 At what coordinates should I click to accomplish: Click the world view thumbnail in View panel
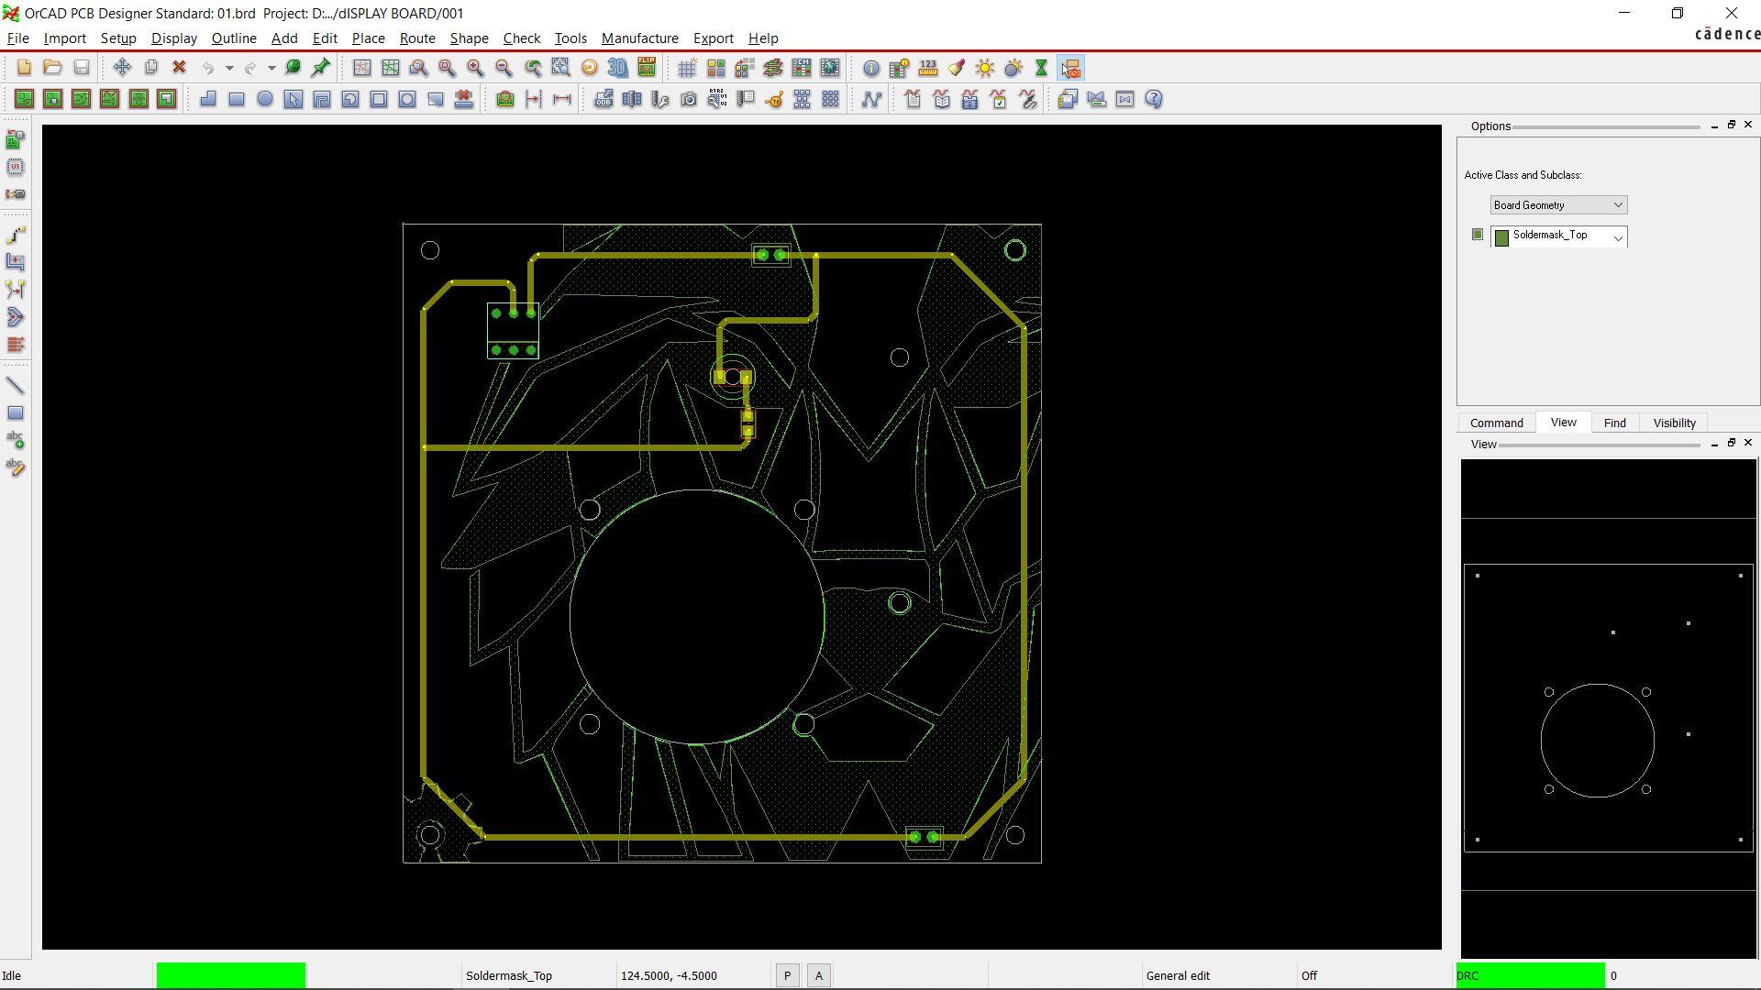pos(1609,709)
